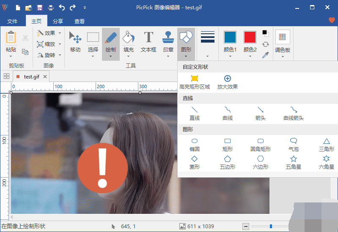338x232 pixels.
Task: Click the red 颜色2 swatch
Action: click(x=250, y=37)
